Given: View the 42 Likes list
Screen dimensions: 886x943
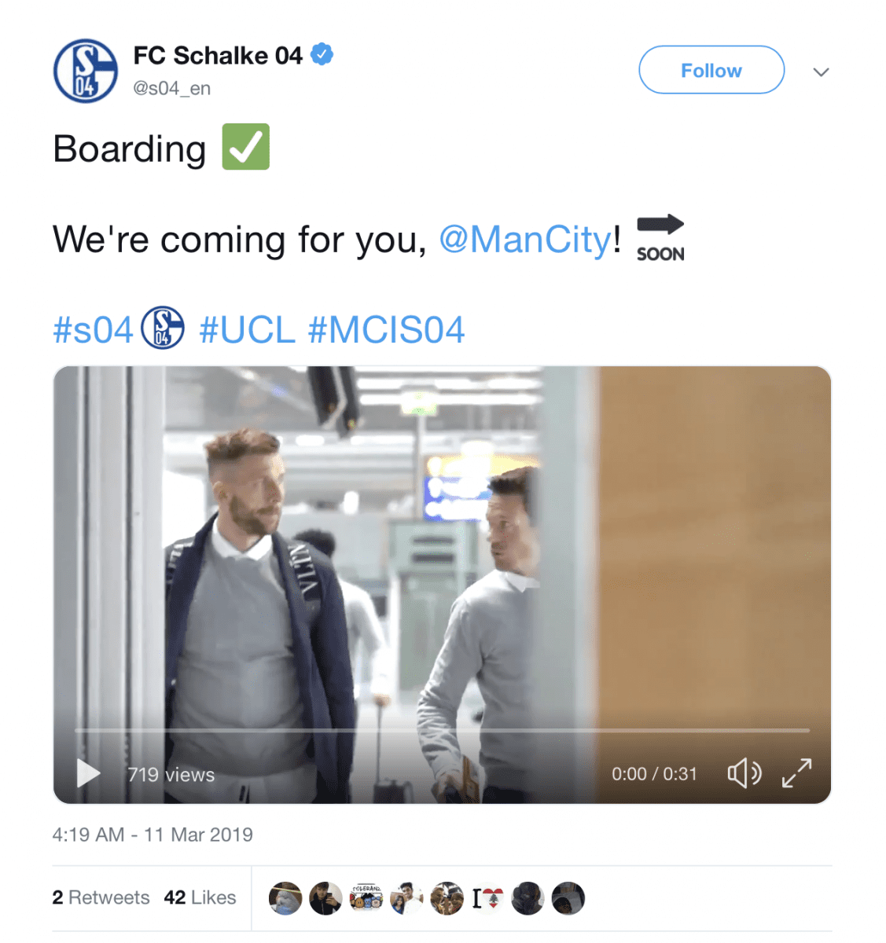Looking at the screenshot, I should (200, 897).
